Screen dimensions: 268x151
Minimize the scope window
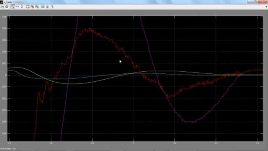pos(250,2)
